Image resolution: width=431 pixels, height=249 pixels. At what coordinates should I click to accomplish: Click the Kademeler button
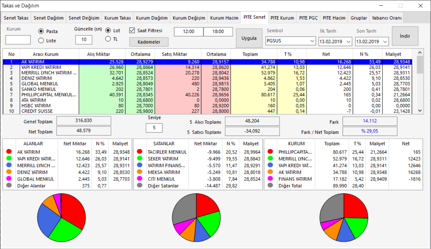click(x=149, y=42)
